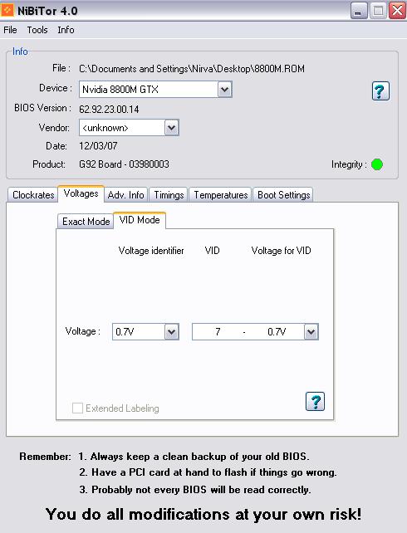Minimize the NiBiTor window

tap(358, 11)
